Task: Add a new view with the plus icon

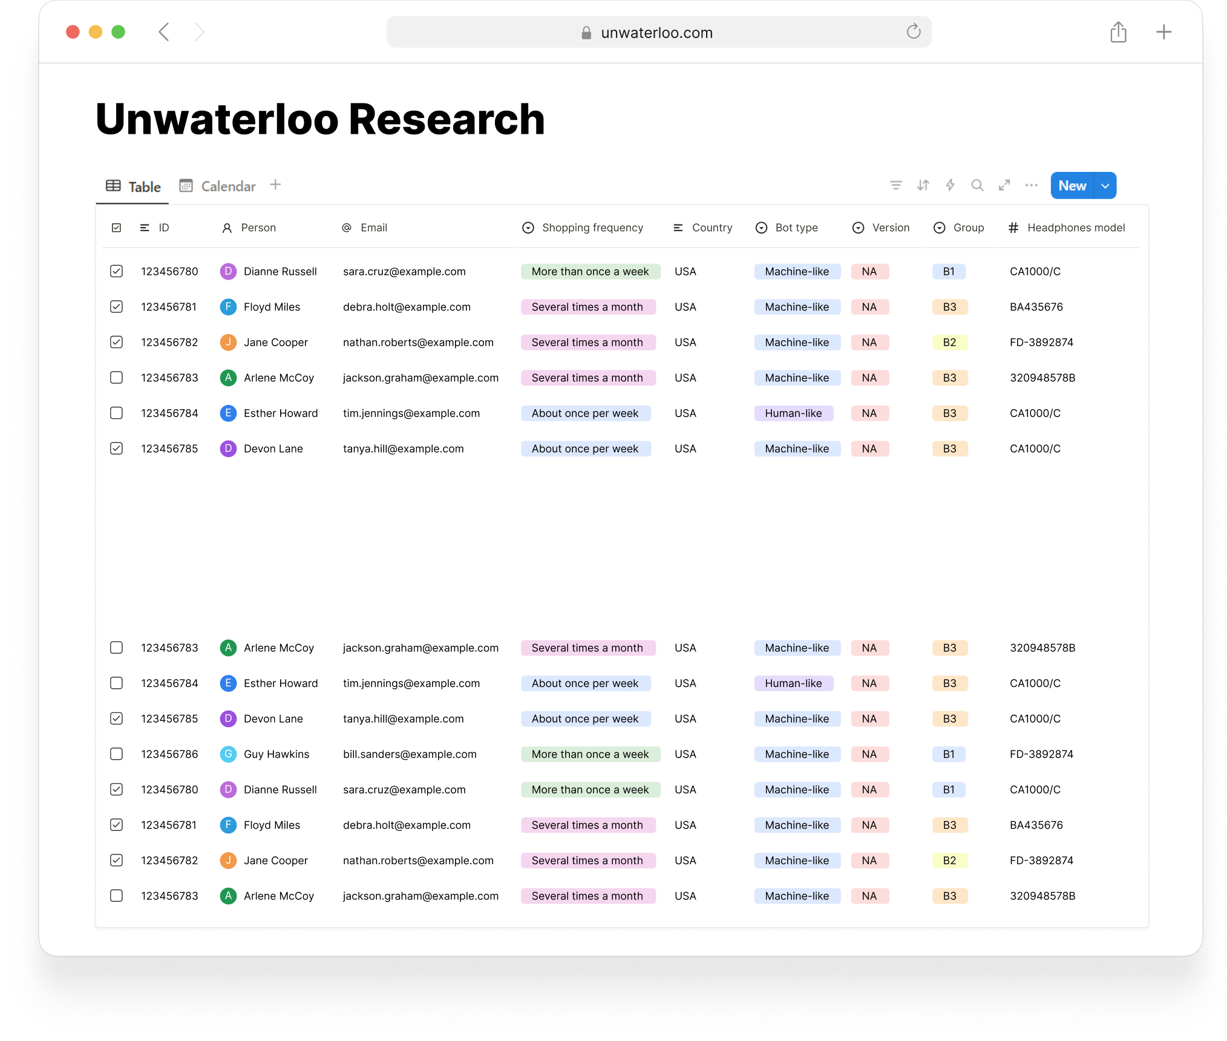Action: (x=275, y=185)
